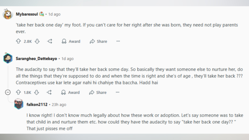Downvote Mybaresoul's comment
Screen dimensions: 249x140
(37, 41)
